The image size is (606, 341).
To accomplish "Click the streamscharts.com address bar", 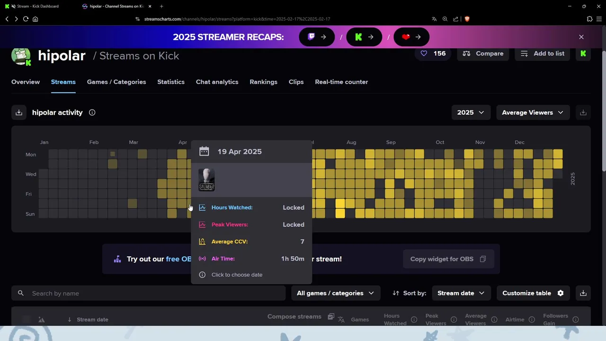I will pyautogui.click(x=237, y=19).
